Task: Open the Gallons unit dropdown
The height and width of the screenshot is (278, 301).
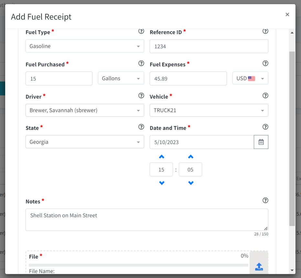Action: 121,78
